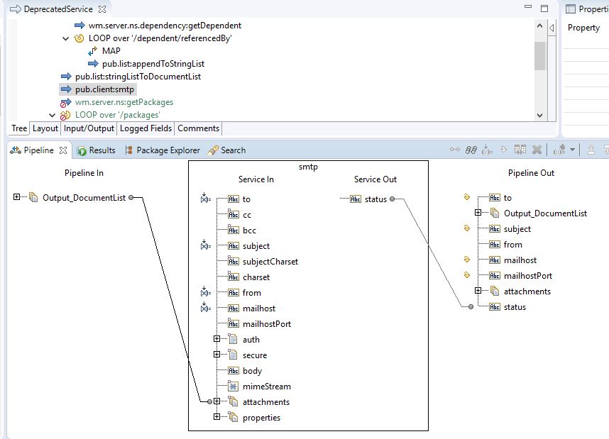Expand the auth document in Service In
Viewport: 609px width, 439px height.
[216, 338]
